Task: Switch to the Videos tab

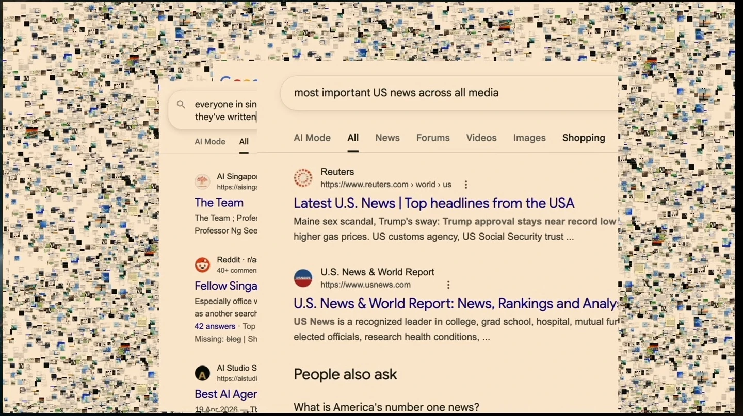Action: [x=481, y=138]
